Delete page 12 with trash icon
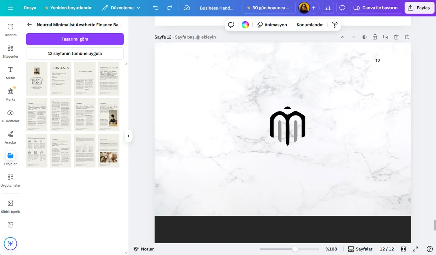 (396, 37)
